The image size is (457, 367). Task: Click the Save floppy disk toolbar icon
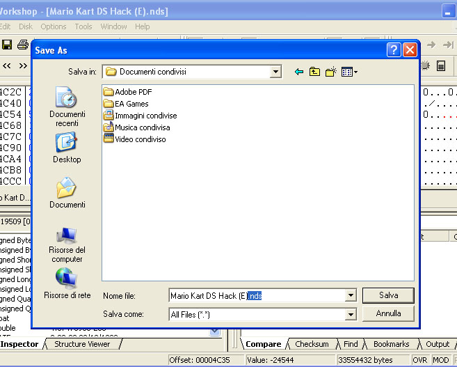(x=7, y=45)
